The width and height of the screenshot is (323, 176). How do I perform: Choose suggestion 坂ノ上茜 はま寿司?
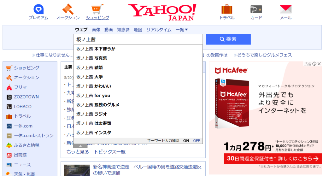tap(138, 123)
